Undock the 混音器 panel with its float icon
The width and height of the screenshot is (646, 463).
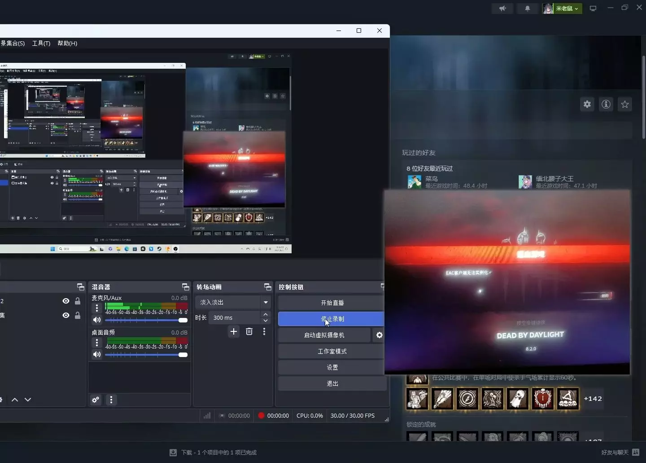click(x=185, y=287)
